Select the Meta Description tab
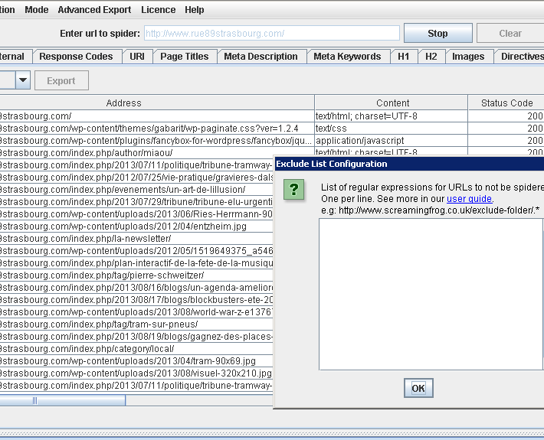544x440 pixels. pyautogui.click(x=261, y=57)
